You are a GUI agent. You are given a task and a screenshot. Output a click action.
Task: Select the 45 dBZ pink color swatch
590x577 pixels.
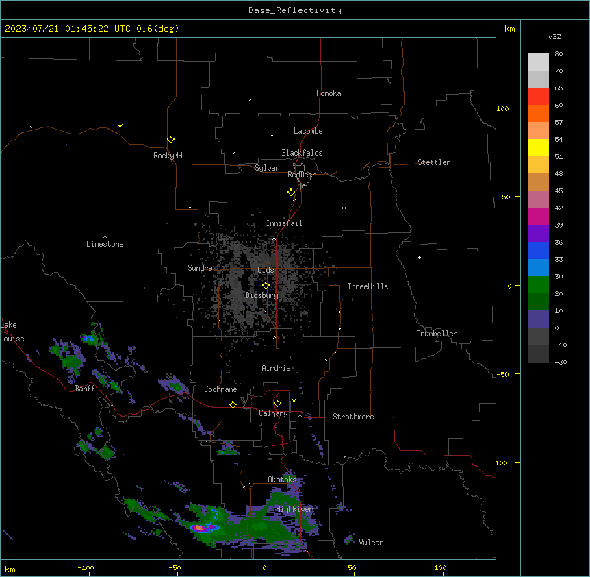[x=538, y=199]
